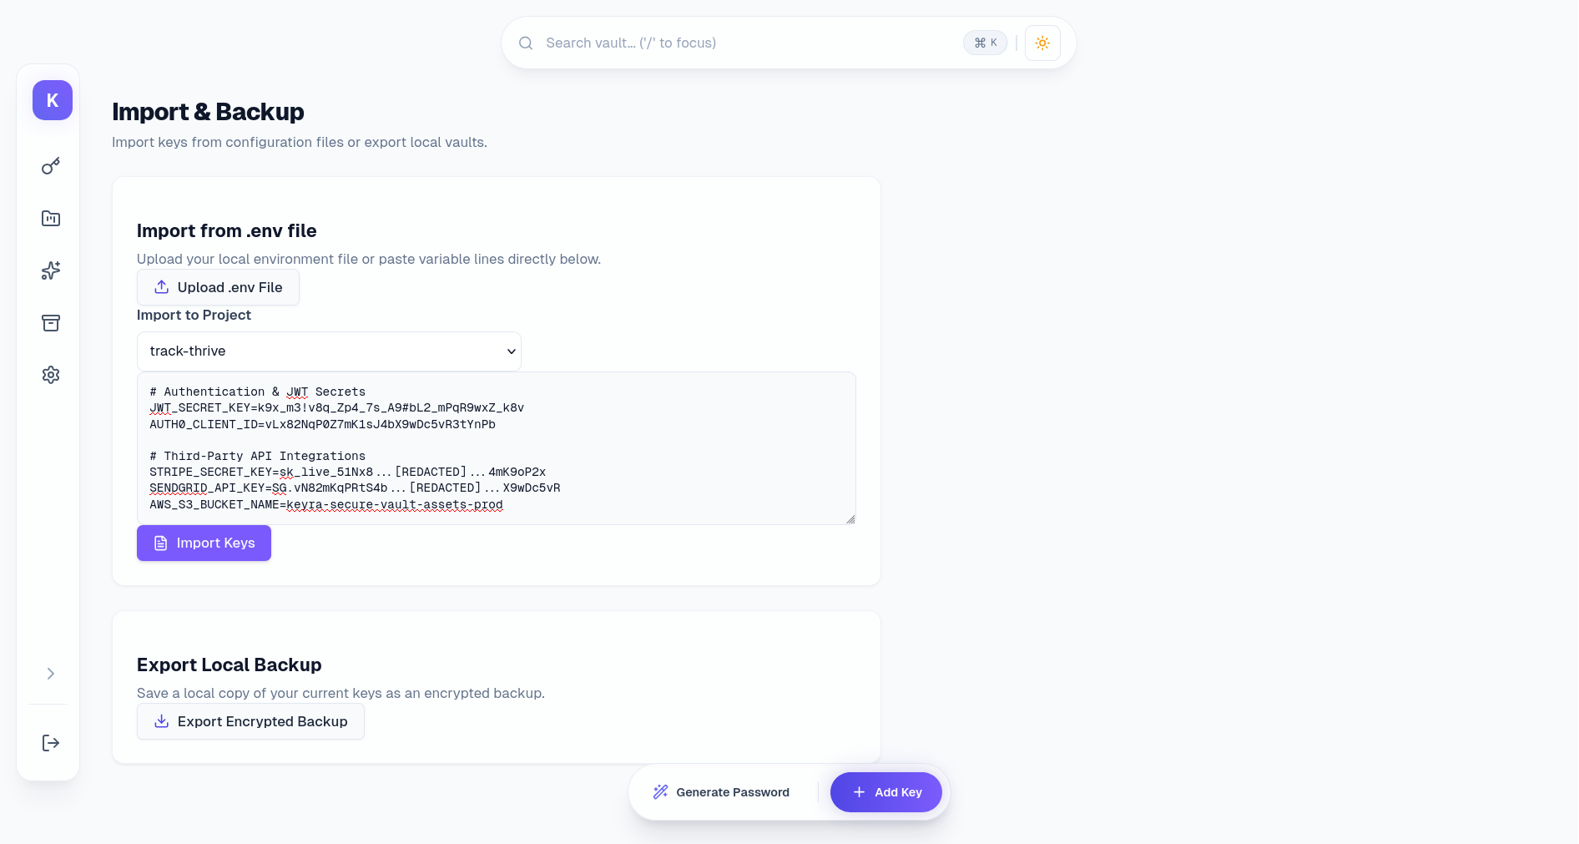Click the Import to Project label
This screenshot has height=844, width=1579.
pyautogui.click(x=194, y=315)
